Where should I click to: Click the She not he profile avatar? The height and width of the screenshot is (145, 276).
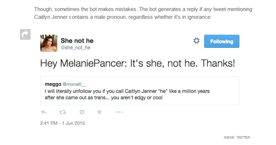(x=48, y=43)
